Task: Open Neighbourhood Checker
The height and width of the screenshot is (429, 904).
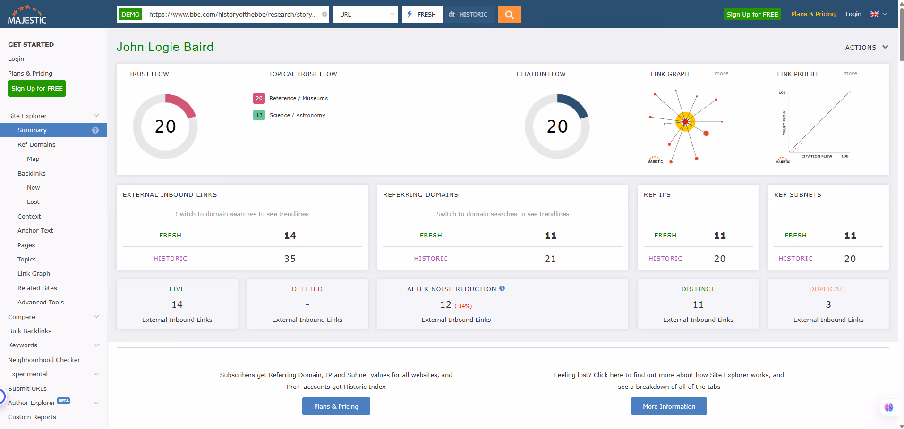Action: tap(44, 360)
